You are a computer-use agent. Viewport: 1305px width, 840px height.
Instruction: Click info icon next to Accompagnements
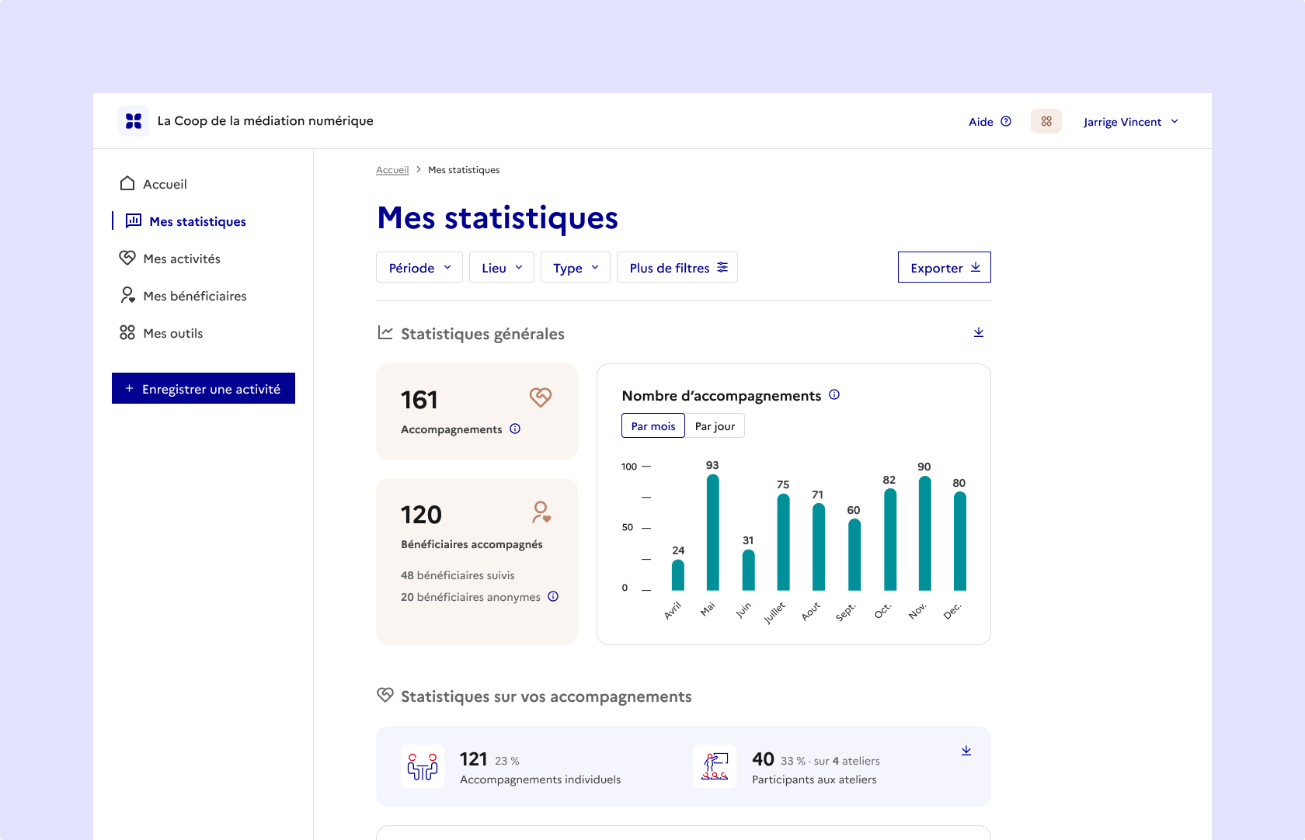[515, 429]
